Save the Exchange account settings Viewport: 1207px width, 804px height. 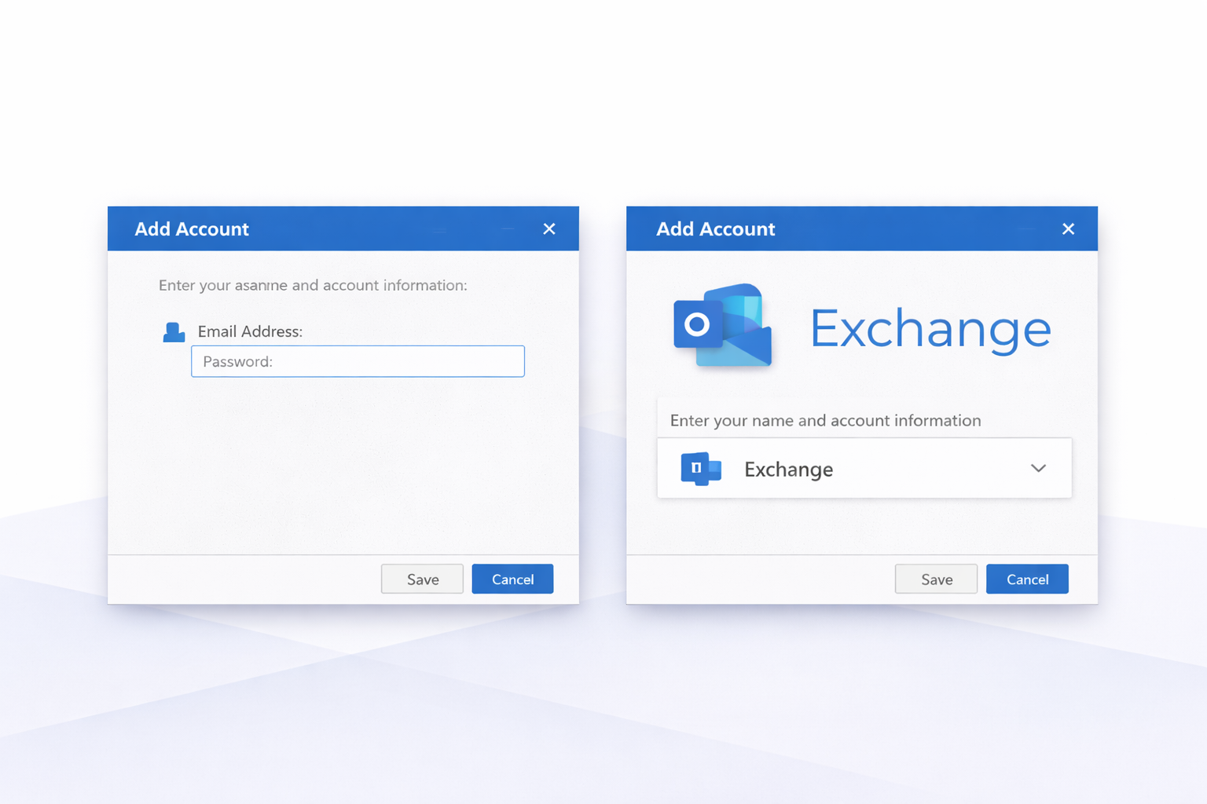click(936, 579)
